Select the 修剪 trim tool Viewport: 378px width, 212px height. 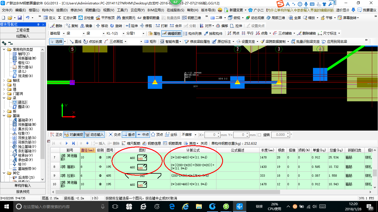pyautogui.click(x=146, y=26)
